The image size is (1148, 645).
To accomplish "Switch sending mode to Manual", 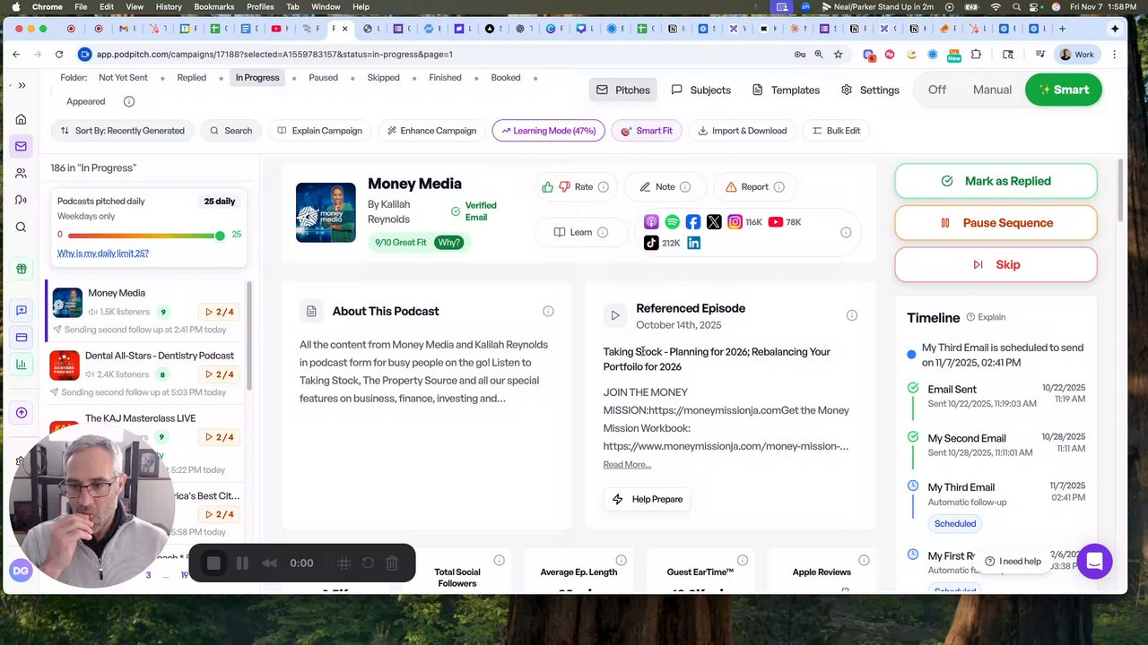I will [992, 90].
